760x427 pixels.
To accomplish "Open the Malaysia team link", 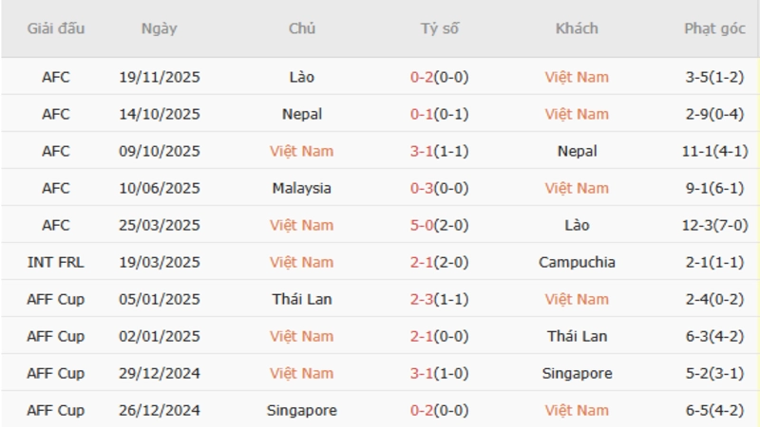I will (x=302, y=188).
